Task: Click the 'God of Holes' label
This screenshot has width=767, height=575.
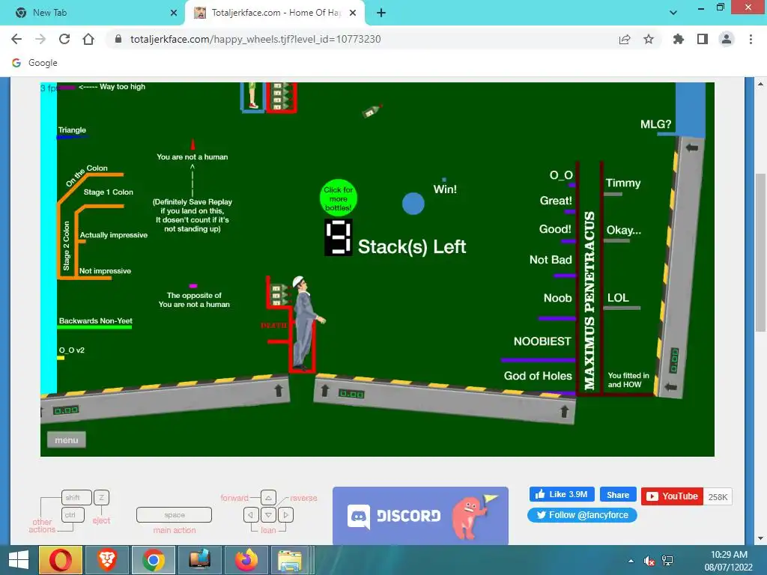Action: [538, 376]
